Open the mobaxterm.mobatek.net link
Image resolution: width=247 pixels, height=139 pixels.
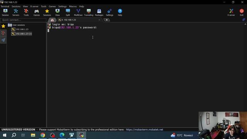[144, 130]
